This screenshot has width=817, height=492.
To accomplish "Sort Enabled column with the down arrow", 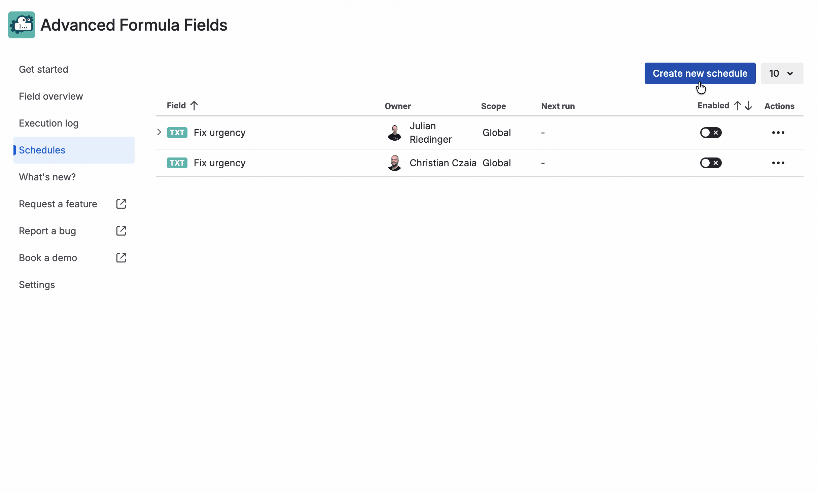I will (748, 106).
